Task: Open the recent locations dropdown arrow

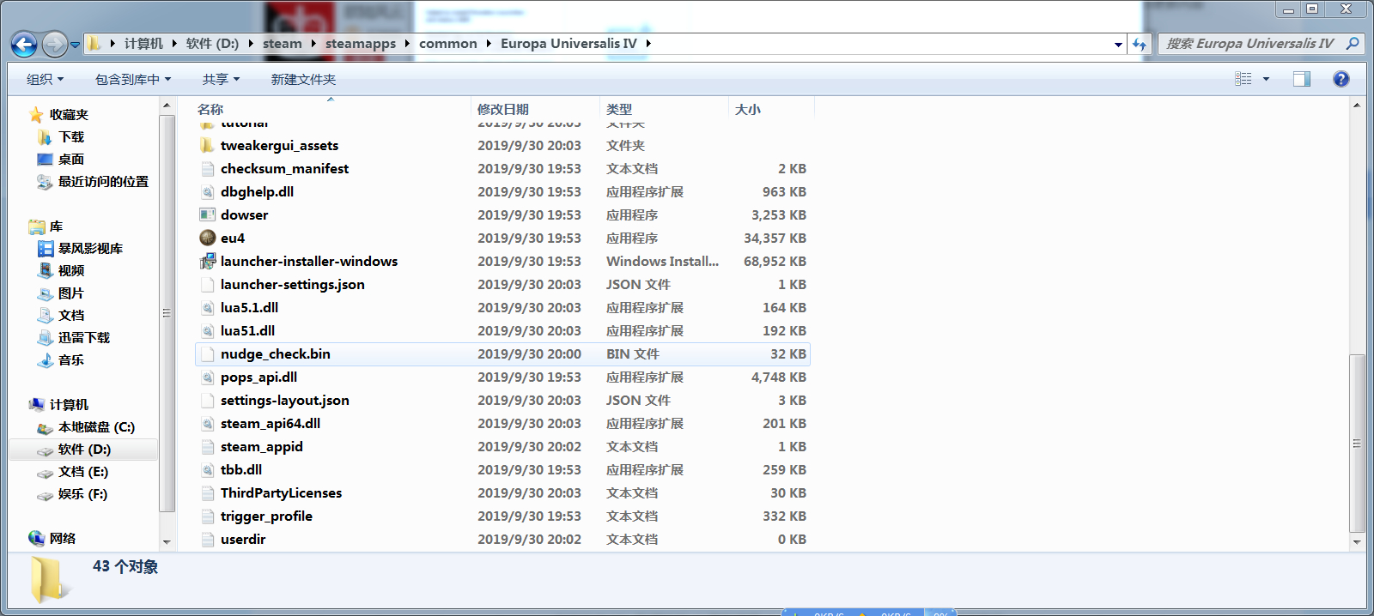Action: 76,45
